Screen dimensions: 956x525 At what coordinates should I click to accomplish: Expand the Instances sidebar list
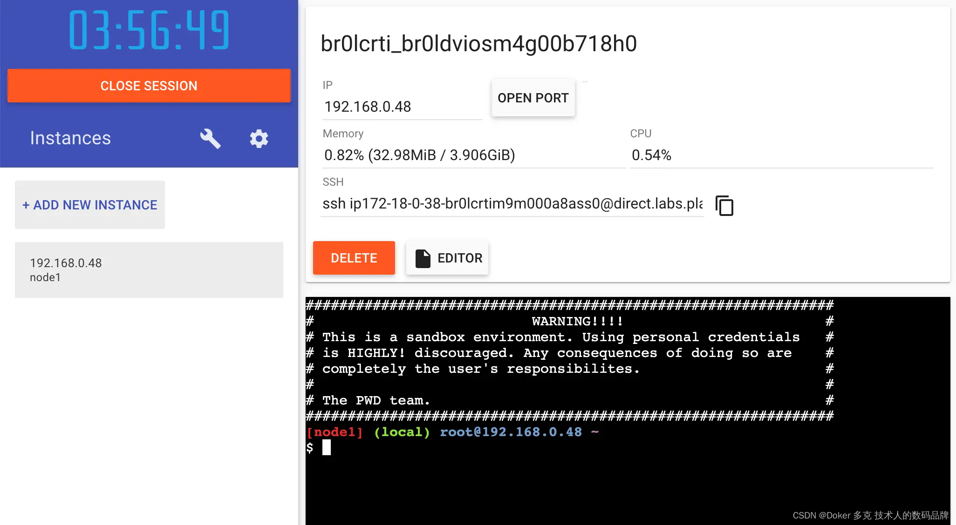[x=70, y=138]
